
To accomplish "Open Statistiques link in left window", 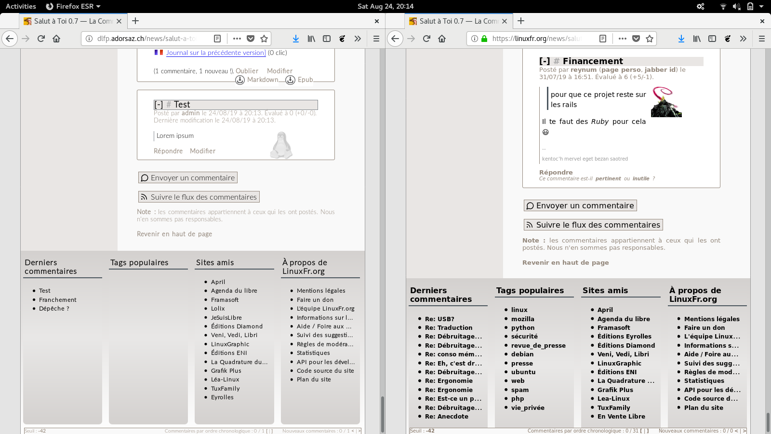I will coord(313,353).
